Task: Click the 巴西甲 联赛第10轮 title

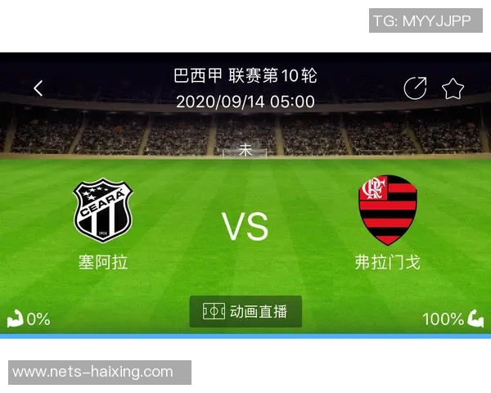Action: pos(245,75)
